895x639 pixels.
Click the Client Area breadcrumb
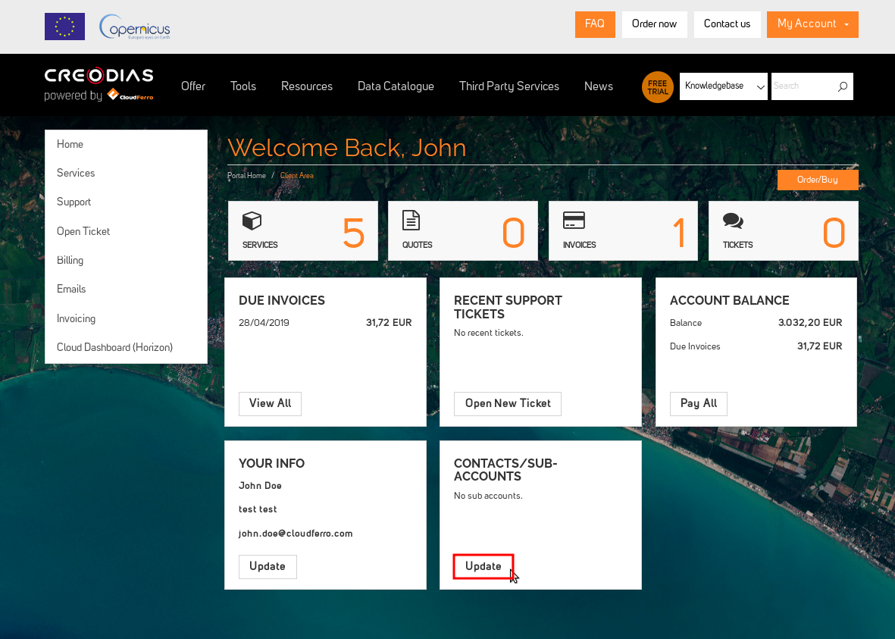(297, 175)
